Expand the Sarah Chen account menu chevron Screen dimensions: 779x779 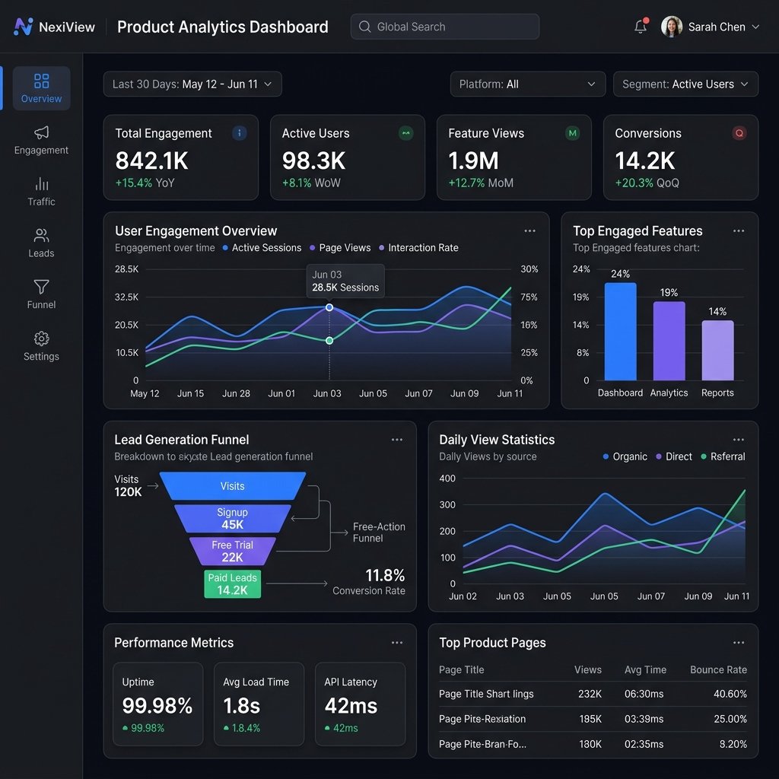click(755, 27)
